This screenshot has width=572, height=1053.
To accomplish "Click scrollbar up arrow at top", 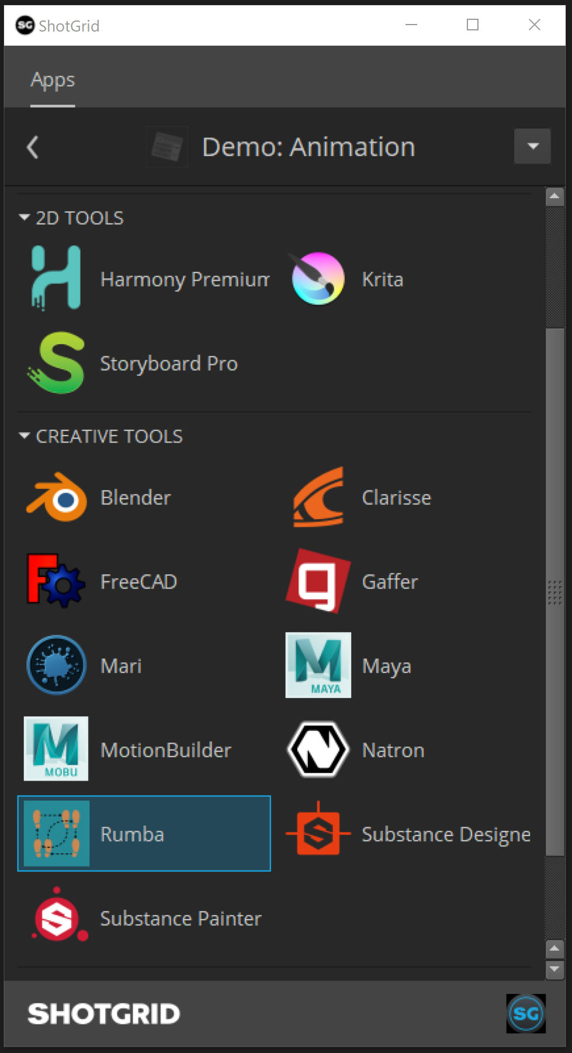I will coord(554,197).
